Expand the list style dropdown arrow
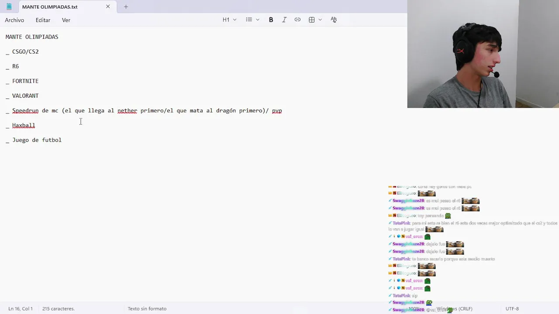 (x=258, y=20)
